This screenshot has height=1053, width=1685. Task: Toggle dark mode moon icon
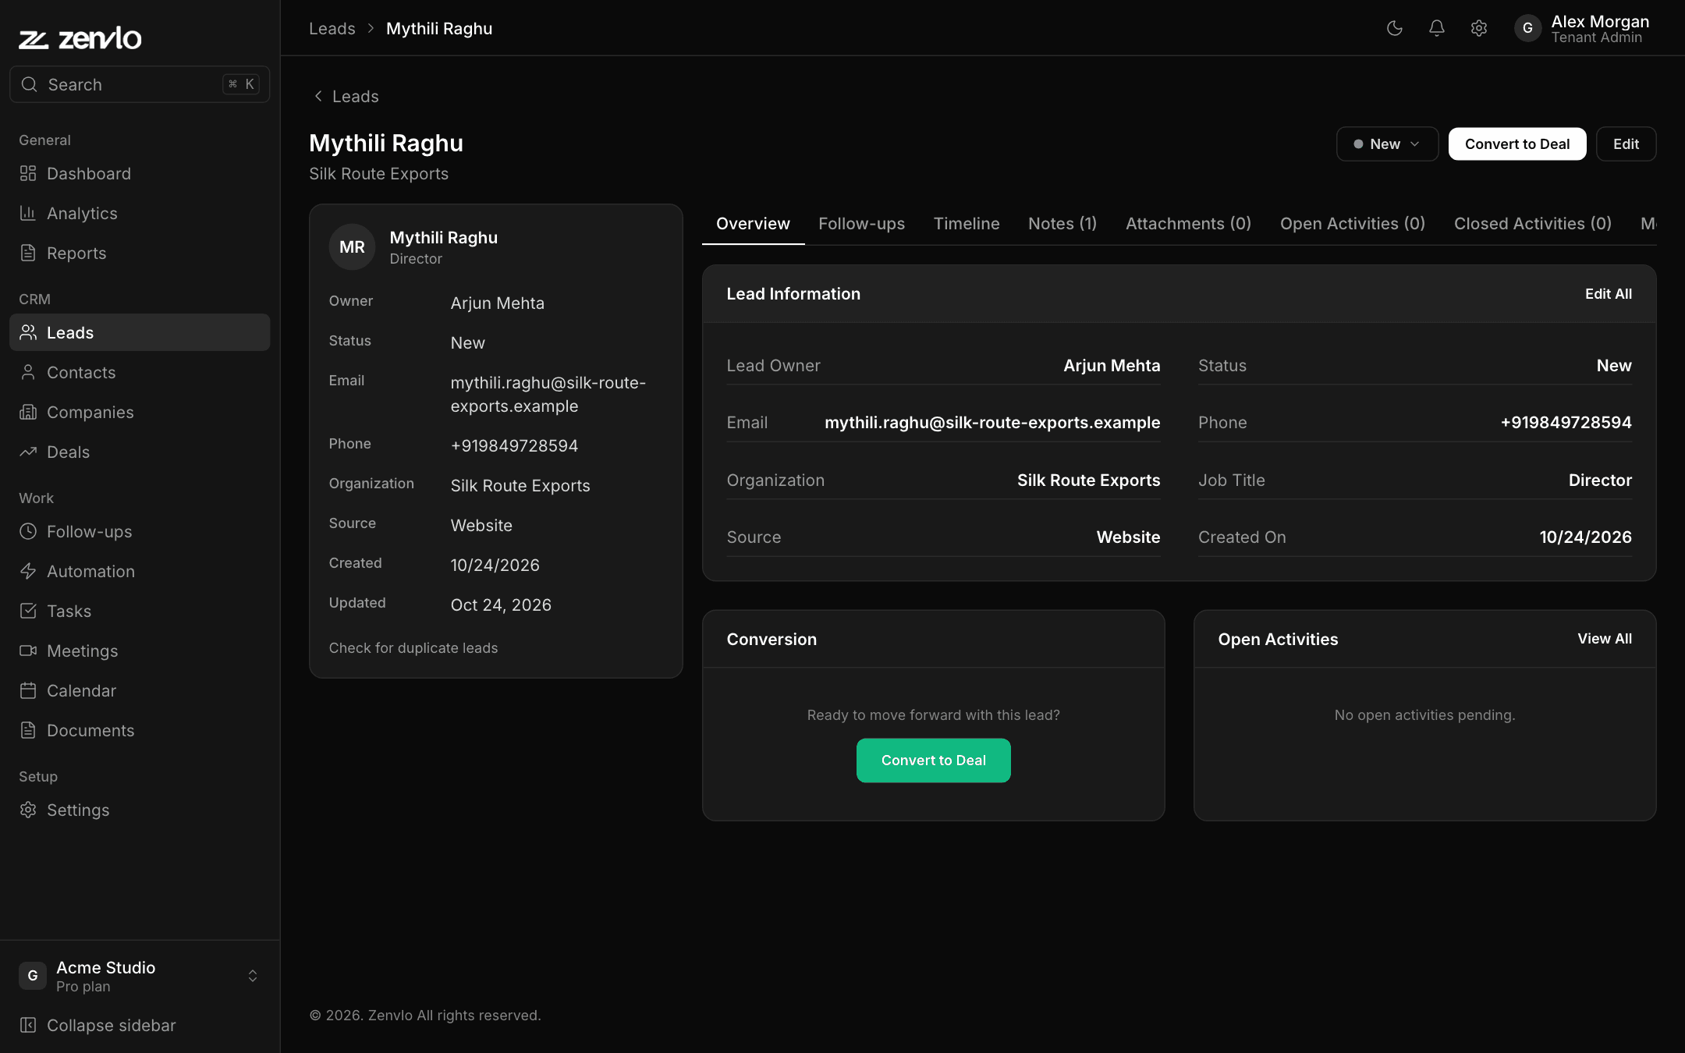click(x=1395, y=28)
